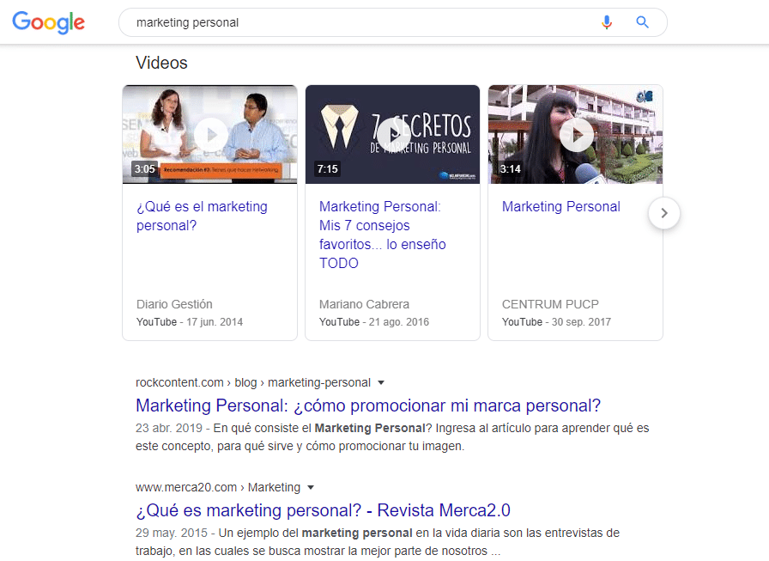Play the CENTRUM PUCP video thumbnail

click(x=575, y=135)
